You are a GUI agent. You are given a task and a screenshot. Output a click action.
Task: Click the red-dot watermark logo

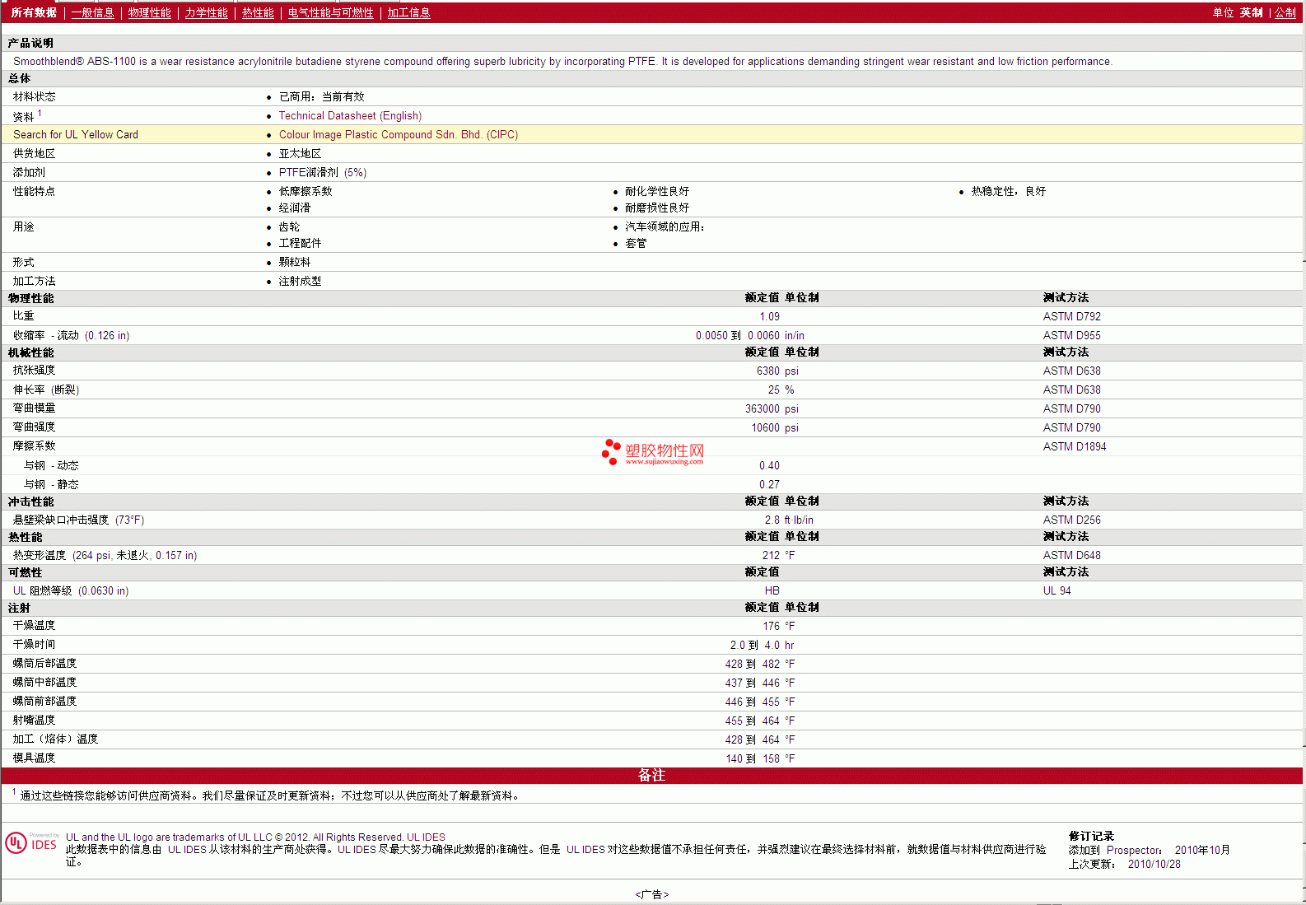[x=611, y=451]
